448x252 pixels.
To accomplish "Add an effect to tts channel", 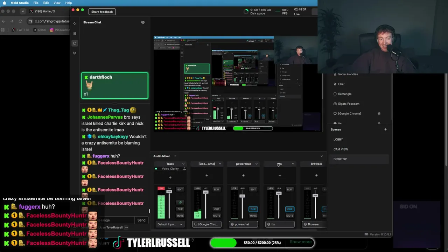I will [280, 175].
